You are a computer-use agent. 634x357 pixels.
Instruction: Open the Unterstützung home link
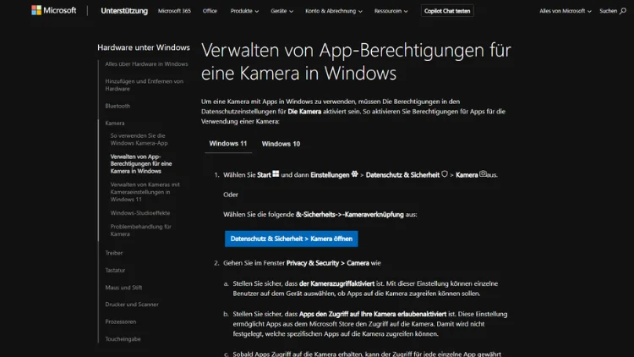click(x=124, y=11)
